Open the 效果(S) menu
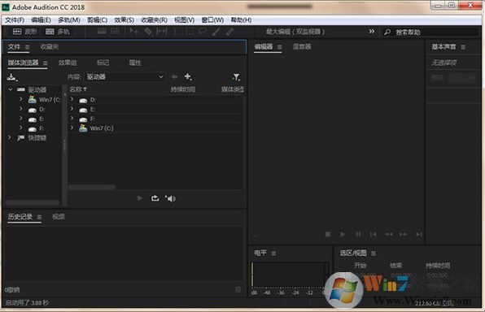This screenshot has width=485, height=312. click(x=124, y=20)
